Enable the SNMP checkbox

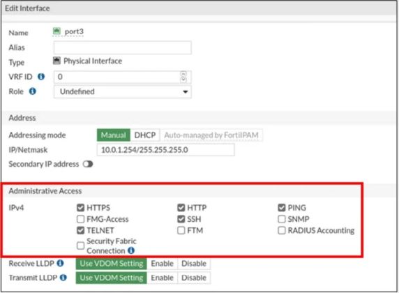tap(281, 219)
